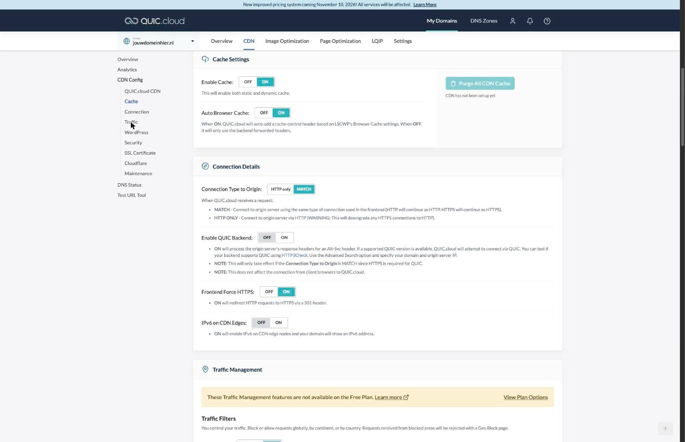Viewport: 685px width, 442px height.
Task: Open the user account icon
Action: (x=512, y=21)
